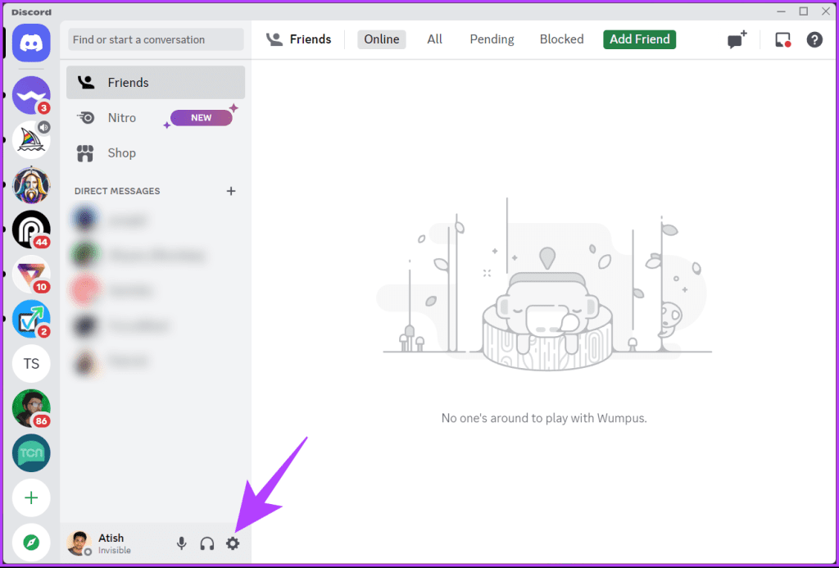Click the Add Friend button
Image resolution: width=839 pixels, height=568 pixels.
pyautogui.click(x=639, y=39)
